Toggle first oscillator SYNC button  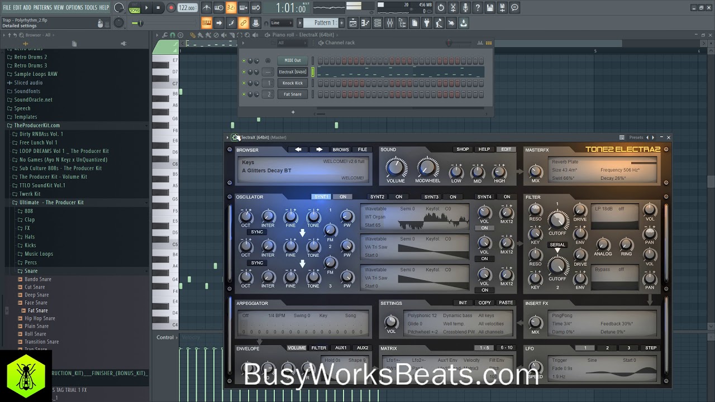(257, 232)
